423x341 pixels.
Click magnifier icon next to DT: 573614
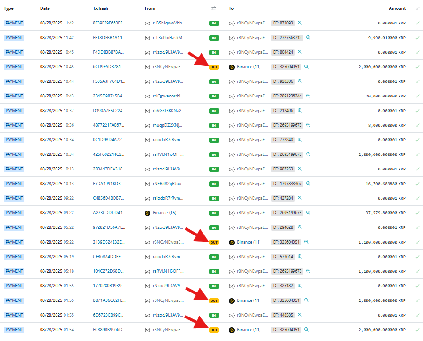(300, 256)
